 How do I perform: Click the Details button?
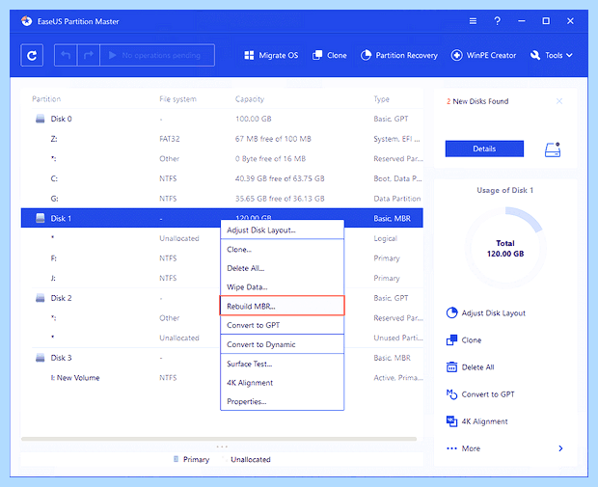pos(484,149)
